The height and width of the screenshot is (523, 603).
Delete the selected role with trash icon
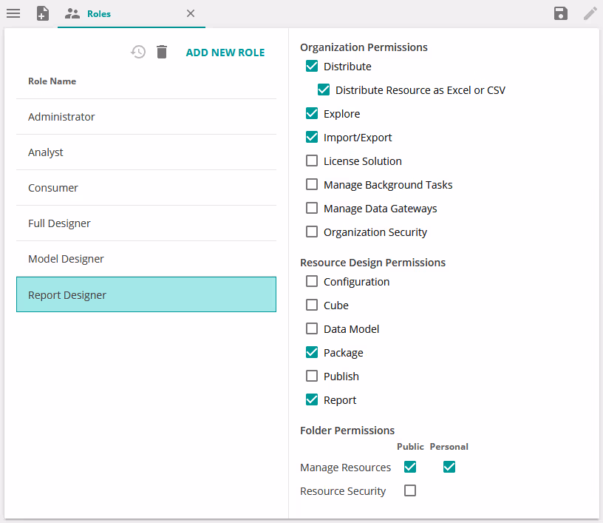click(x=162, y=52)
